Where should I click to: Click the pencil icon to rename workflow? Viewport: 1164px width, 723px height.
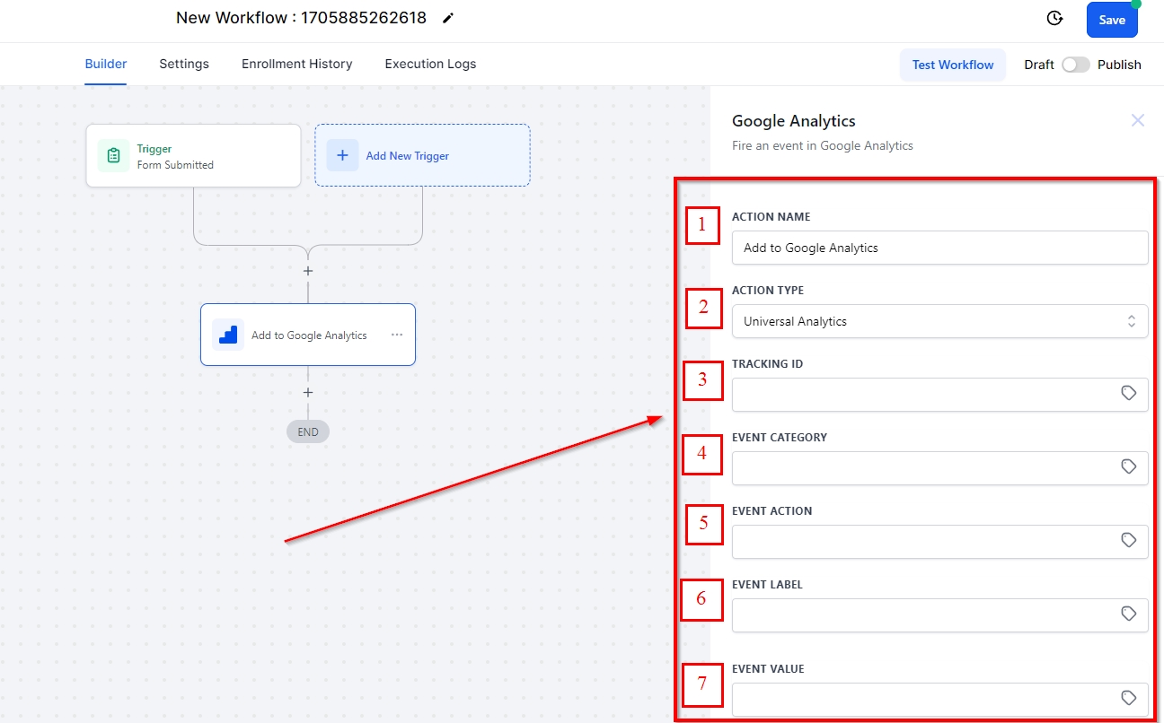tap(448, 18)
